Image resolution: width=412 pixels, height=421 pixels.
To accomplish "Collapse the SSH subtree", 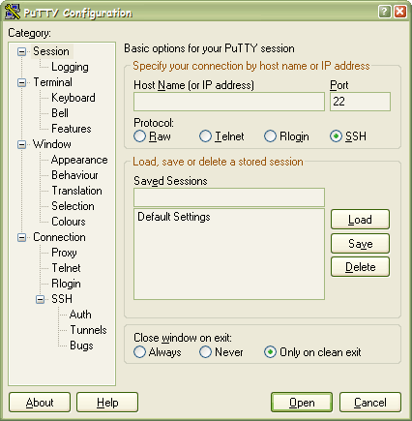I will [x=40, y=299].
